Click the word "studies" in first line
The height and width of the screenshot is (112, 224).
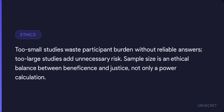tap(53, 50)
